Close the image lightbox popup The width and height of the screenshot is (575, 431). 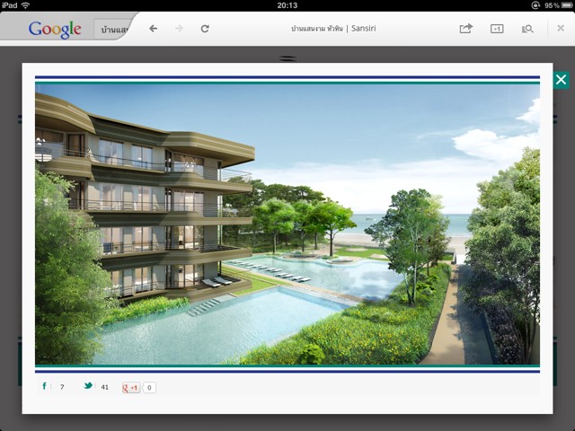(561, 80)
